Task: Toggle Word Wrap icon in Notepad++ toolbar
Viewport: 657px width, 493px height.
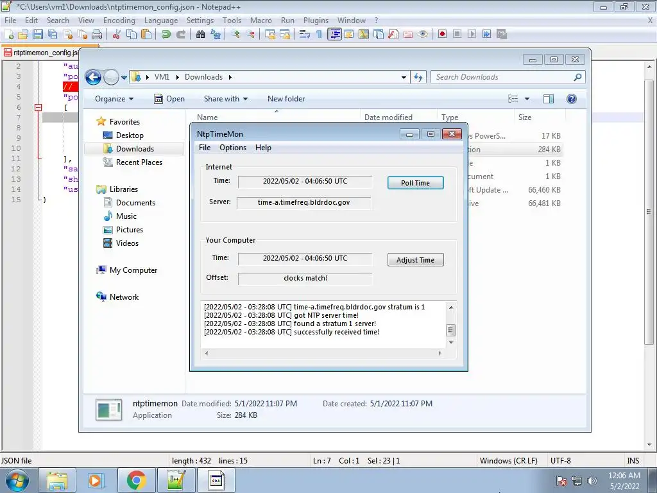Action: [x=305, y=34]
